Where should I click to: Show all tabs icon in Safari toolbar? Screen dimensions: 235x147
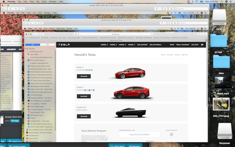pyautogui.click(x=204, y=34)
